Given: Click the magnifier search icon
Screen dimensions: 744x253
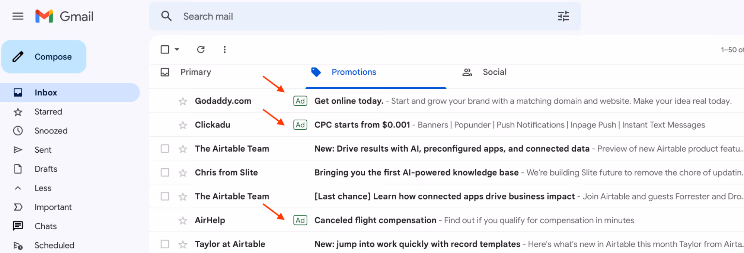Looking at the screenshot, I should [x=166, y=16].
